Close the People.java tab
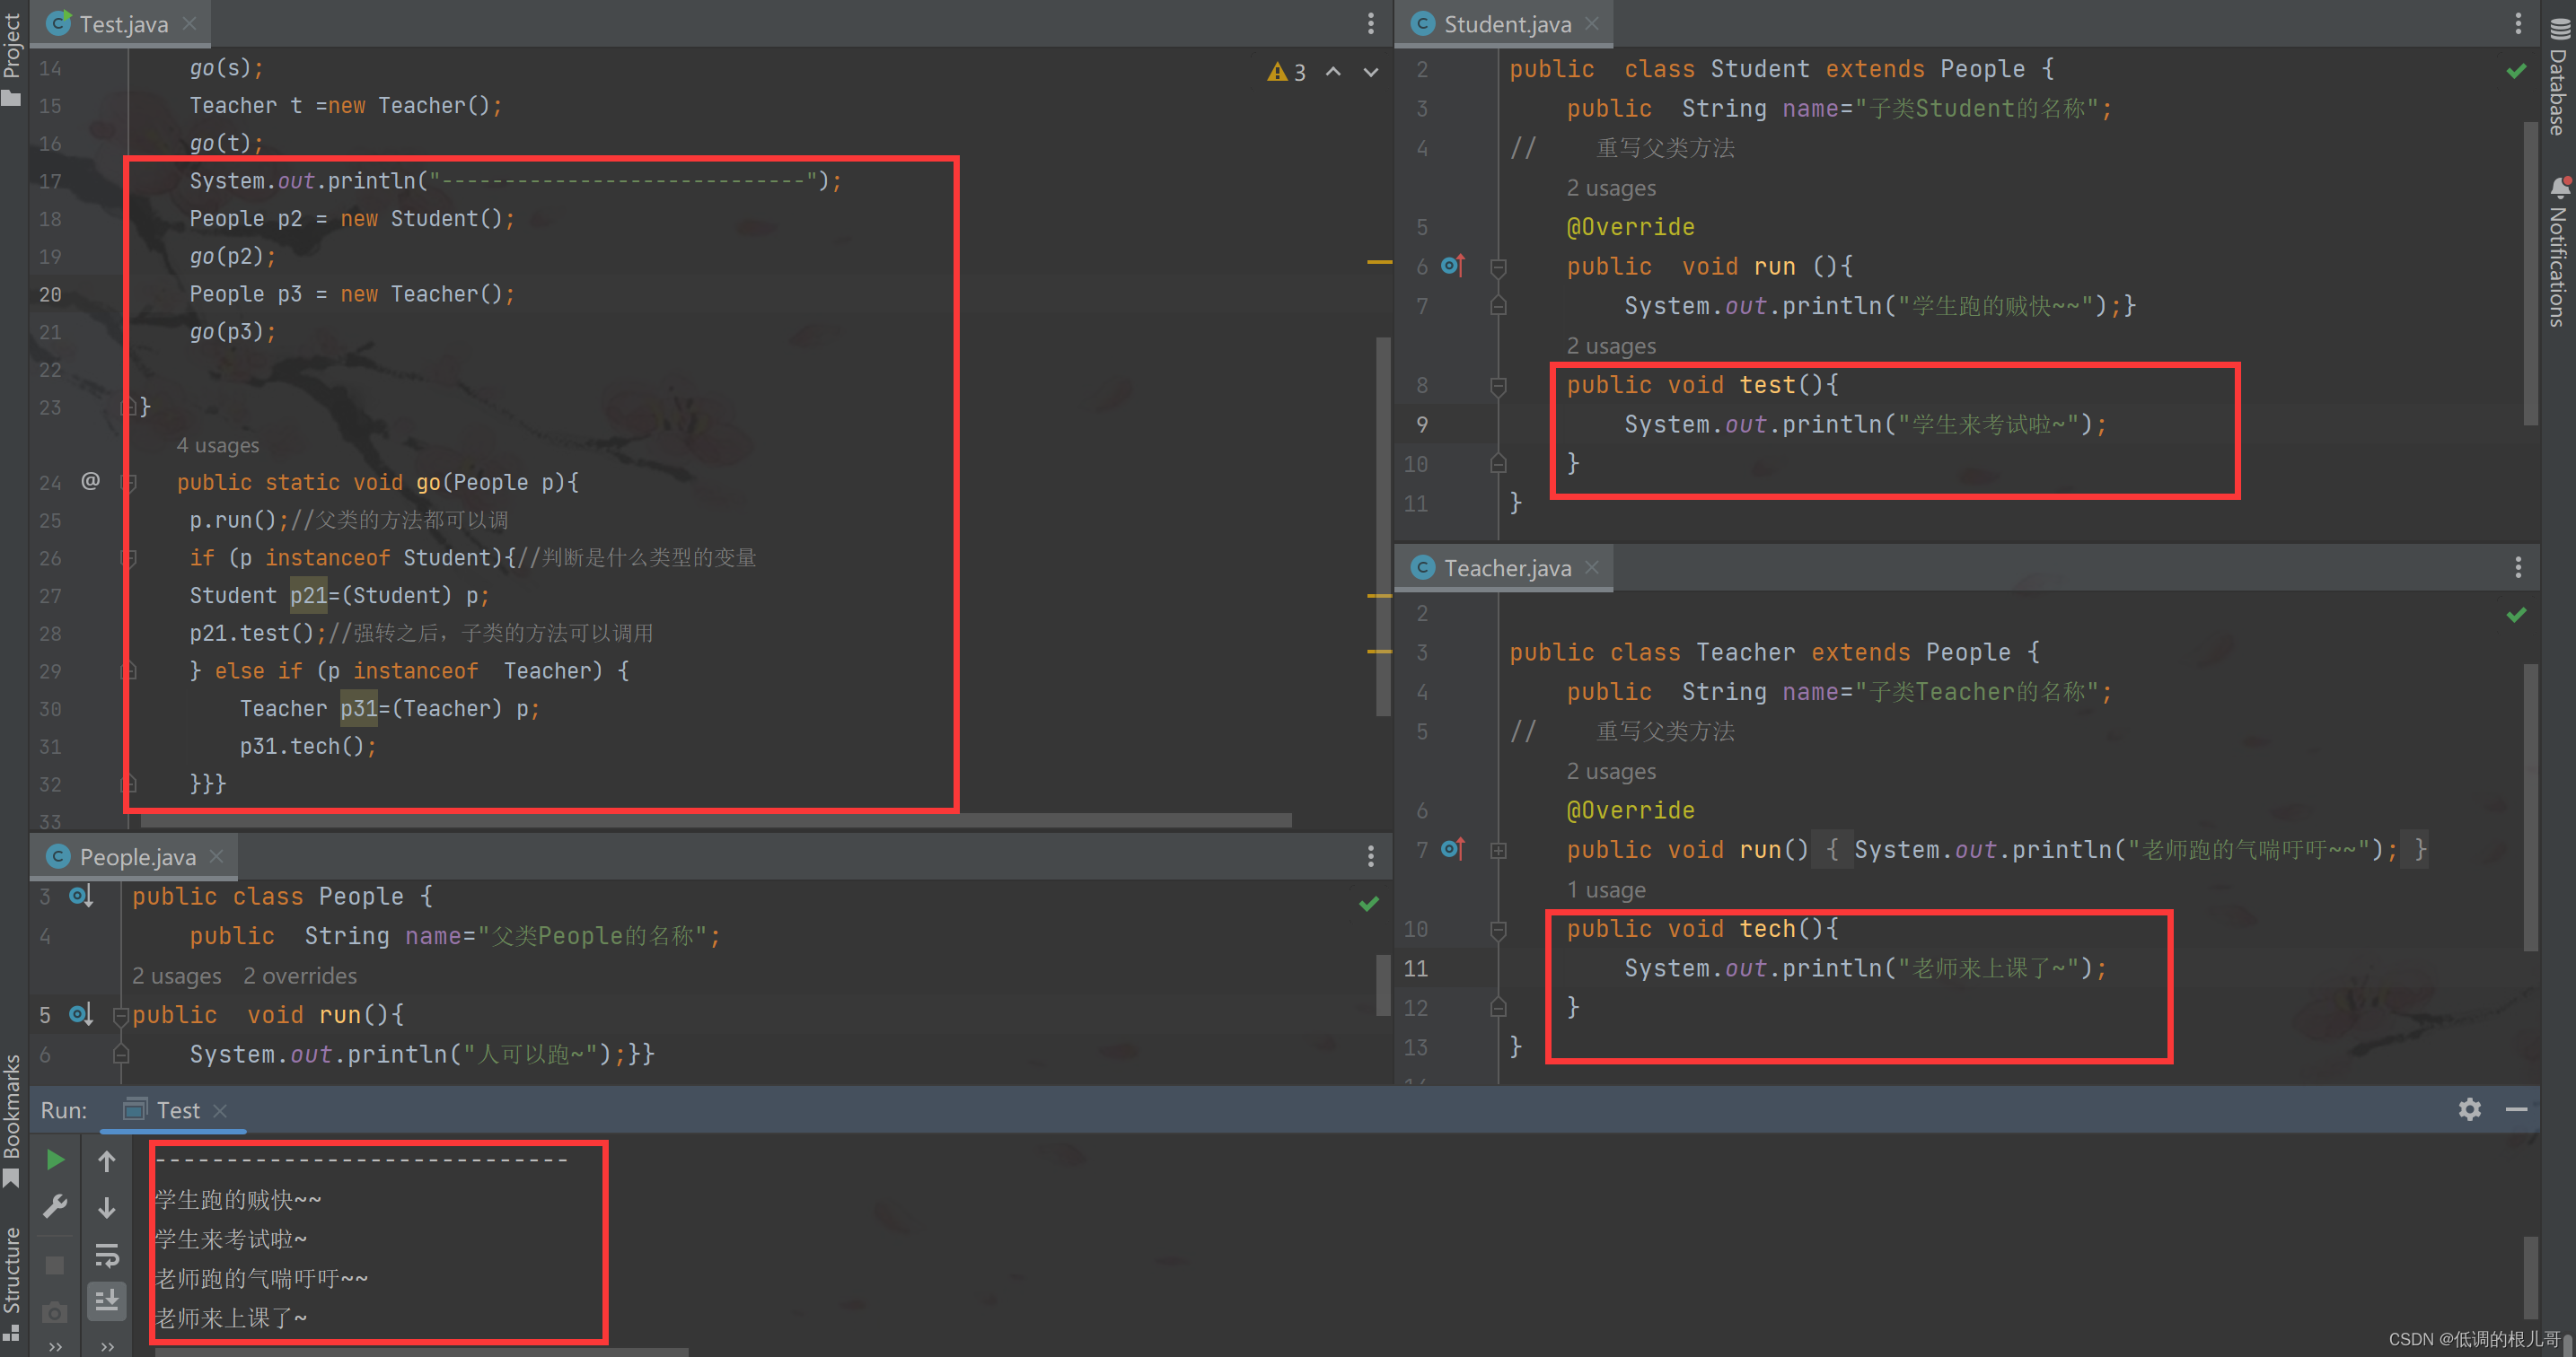 pos(216,856)
